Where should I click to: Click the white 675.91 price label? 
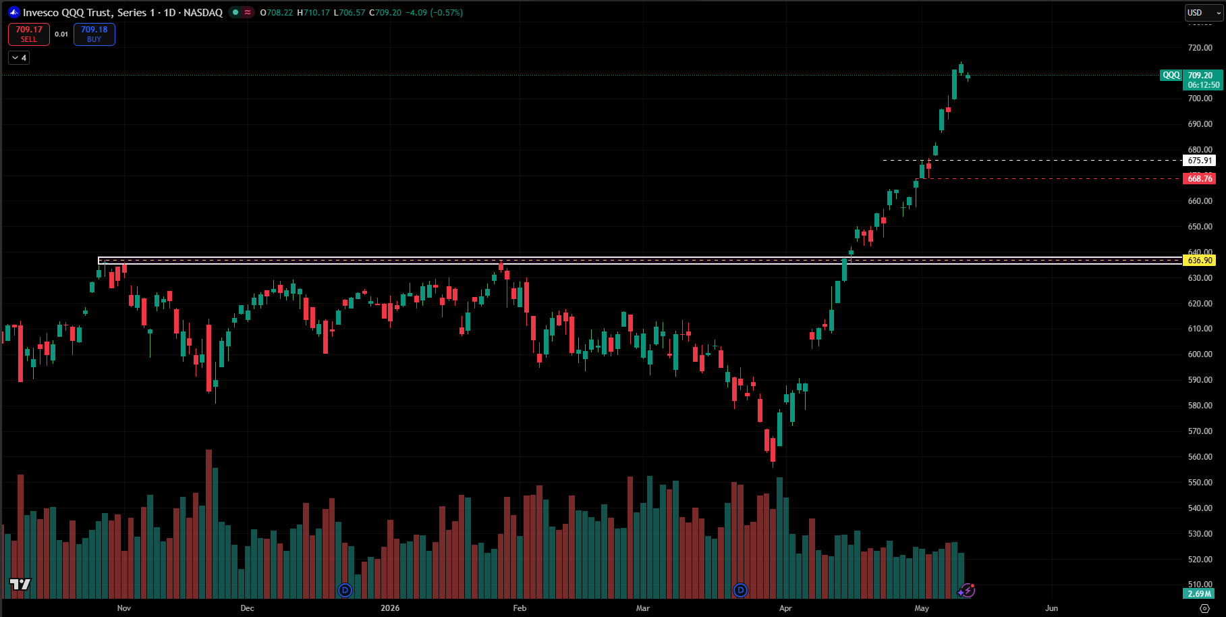click(1200, 161)
